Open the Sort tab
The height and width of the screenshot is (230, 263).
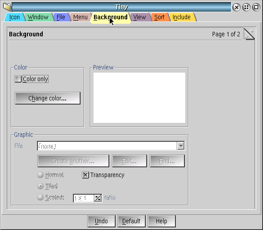tap(159, 17)
